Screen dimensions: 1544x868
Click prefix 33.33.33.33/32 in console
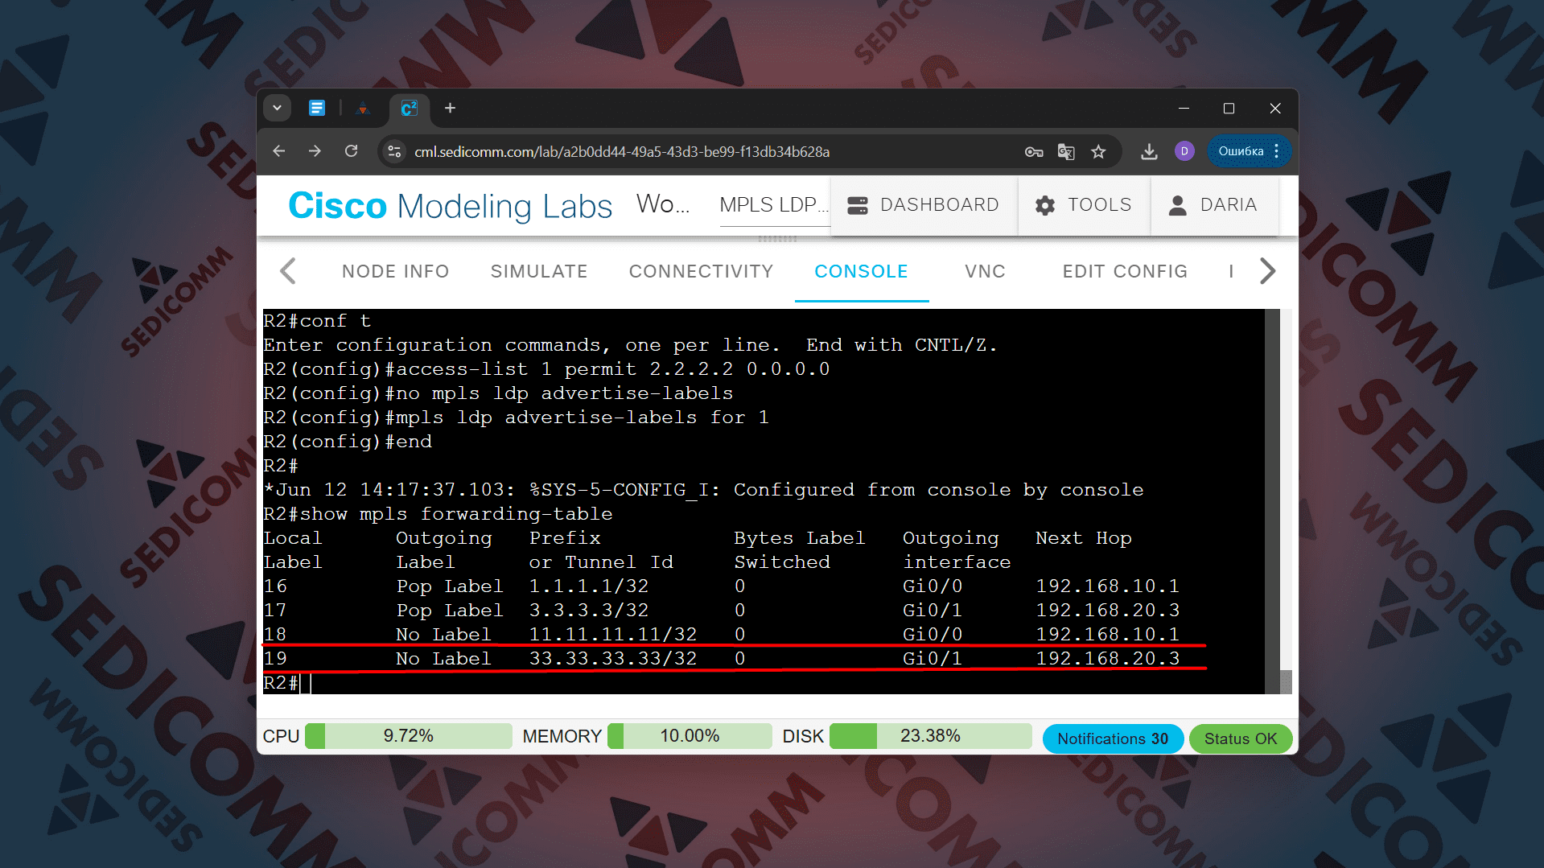tap(612, 659)
